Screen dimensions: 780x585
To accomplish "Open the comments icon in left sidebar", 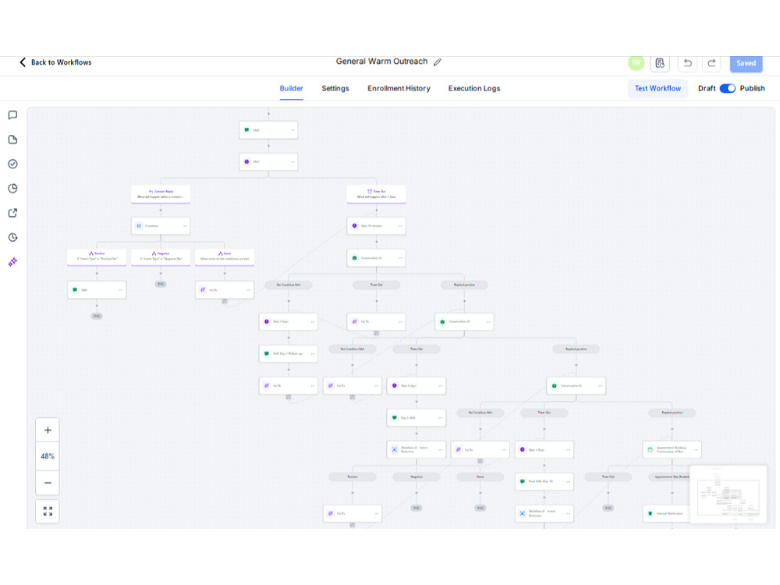I will (x=13, y=115).
